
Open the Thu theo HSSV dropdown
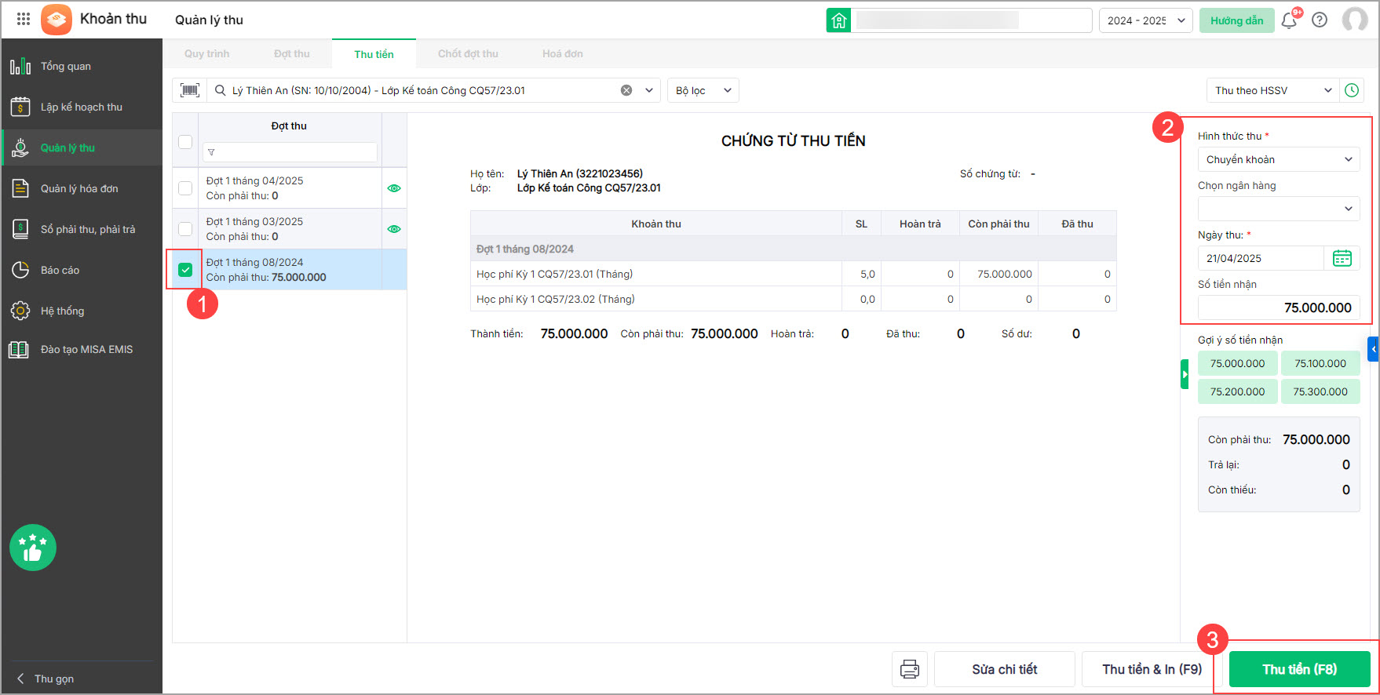click(x=1273, y=90)
